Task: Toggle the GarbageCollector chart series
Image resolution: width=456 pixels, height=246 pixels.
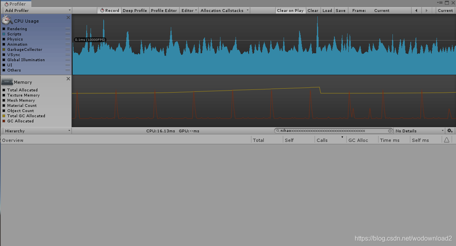Action: click(4, 50)
